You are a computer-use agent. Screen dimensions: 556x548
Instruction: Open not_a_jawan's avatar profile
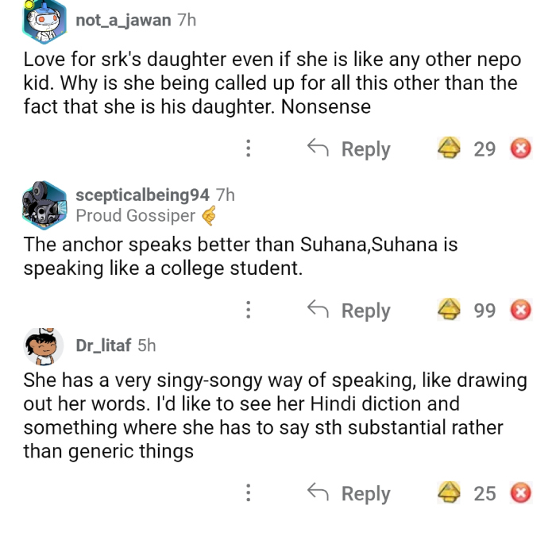pos(43,22)
